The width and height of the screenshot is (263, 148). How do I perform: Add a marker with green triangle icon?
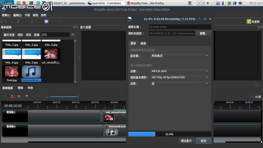click(27, 96)
